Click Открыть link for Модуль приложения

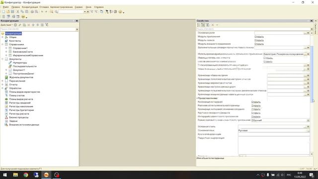pyautogui.click(x=259, y=36)
